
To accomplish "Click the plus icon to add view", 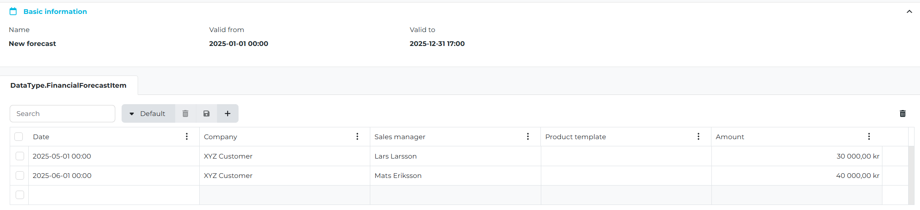I will 228,113.
